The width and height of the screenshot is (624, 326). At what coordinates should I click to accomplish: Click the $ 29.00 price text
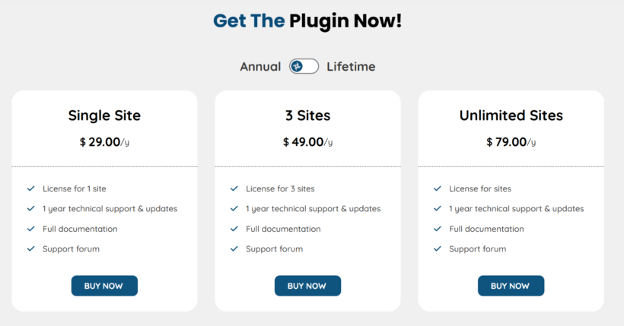[100, 141]
